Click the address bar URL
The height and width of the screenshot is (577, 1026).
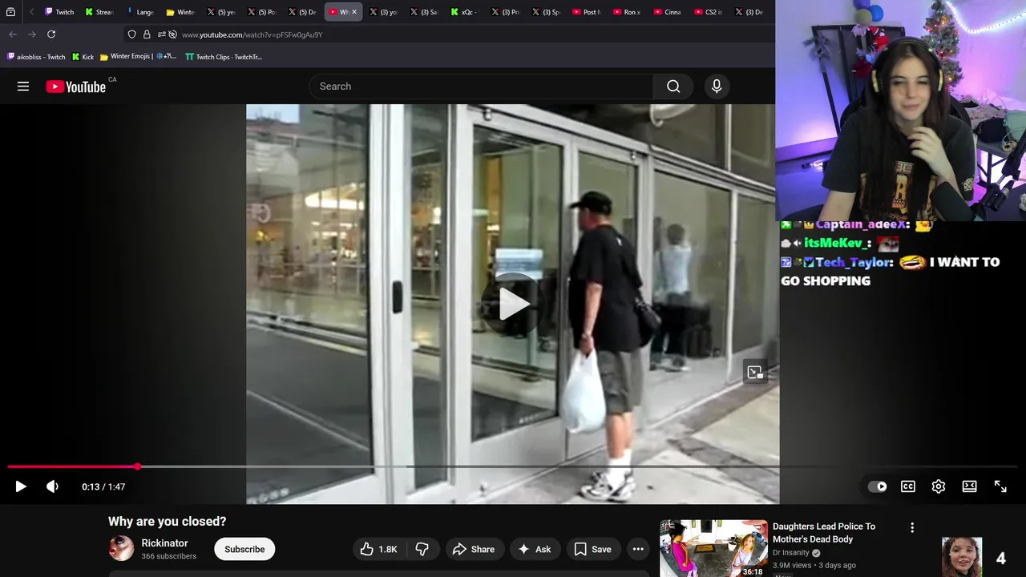pyautogui.click(x=252, y=35)
